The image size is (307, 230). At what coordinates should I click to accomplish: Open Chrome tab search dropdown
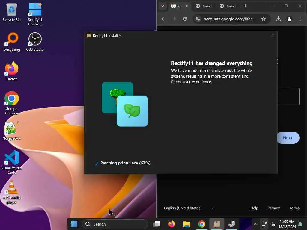163,6
